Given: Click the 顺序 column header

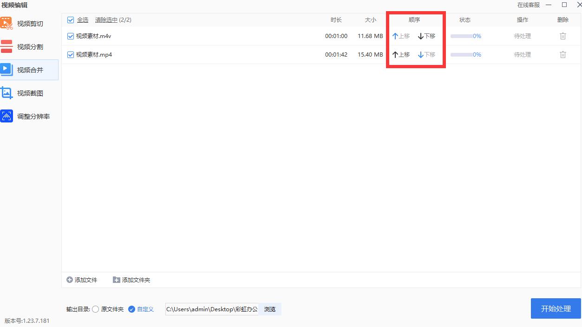Looking at the screenshot, I should [414, 20].
